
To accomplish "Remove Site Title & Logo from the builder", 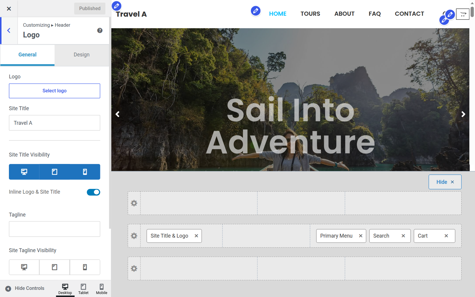I will pos(196,236).
